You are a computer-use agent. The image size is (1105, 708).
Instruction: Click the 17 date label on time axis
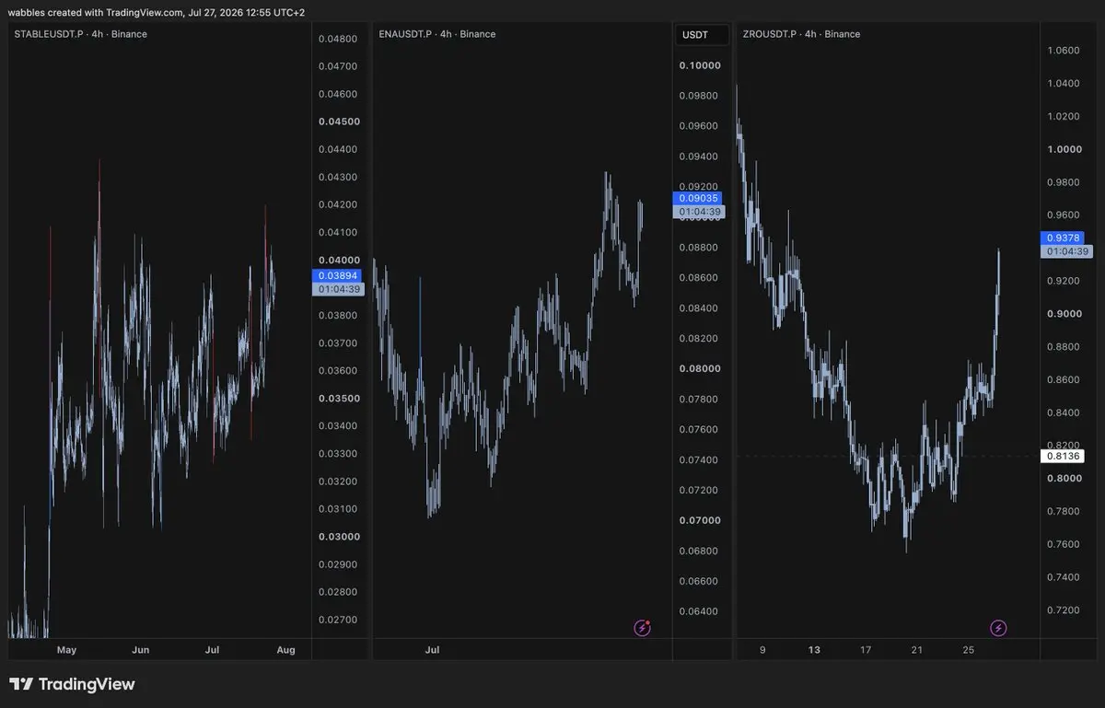coord(866,650)
